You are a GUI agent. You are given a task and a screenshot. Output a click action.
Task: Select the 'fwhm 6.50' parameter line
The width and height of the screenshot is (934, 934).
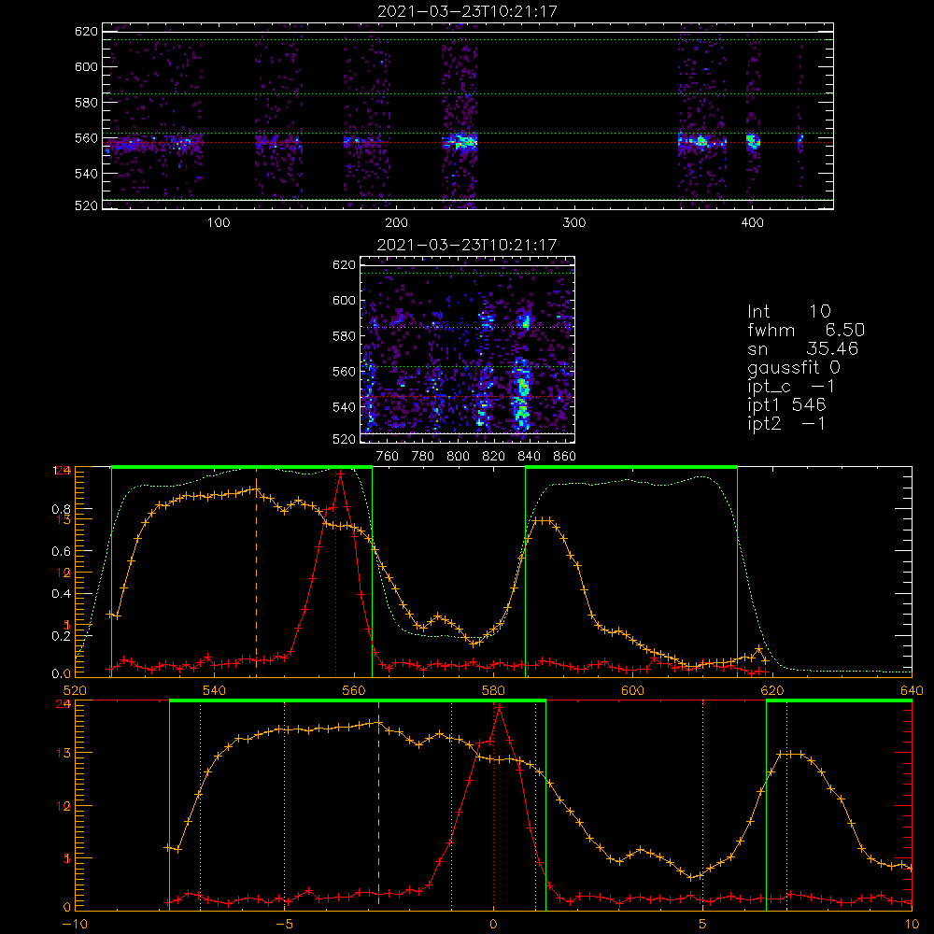(806, 330)
